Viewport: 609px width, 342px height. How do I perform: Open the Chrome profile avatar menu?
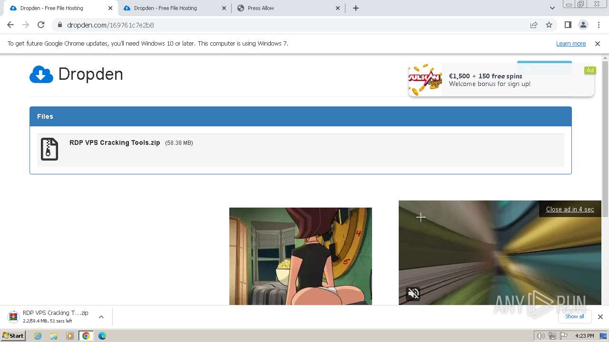click(x=583, y=25)
